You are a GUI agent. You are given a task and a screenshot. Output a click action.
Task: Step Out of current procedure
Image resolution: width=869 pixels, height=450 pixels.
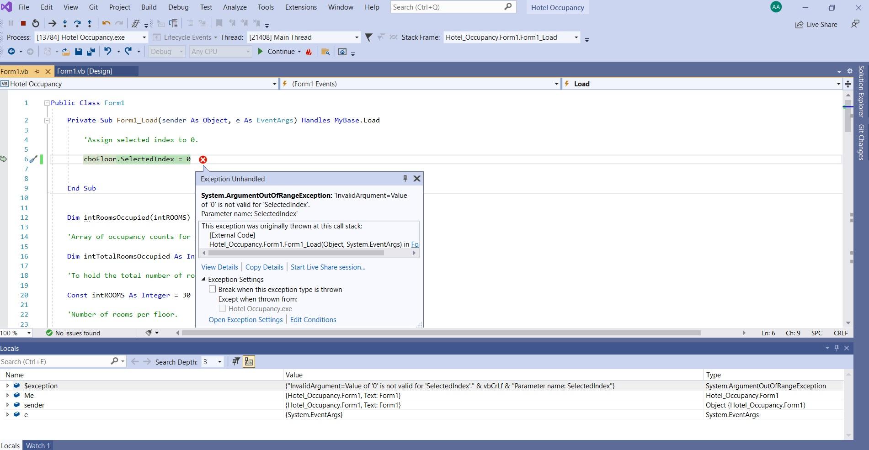(x=90, y=23)
